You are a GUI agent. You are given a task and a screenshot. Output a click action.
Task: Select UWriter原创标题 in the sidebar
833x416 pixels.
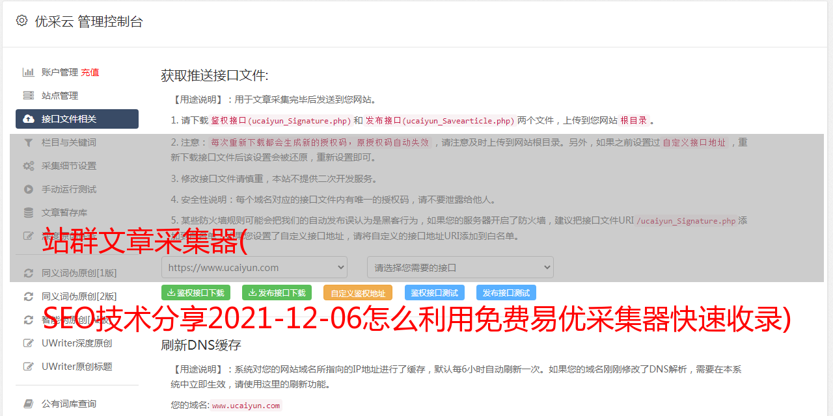77,367
